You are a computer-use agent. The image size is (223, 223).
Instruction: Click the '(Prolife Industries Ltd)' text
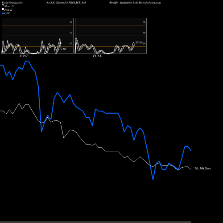coord(123,3)
